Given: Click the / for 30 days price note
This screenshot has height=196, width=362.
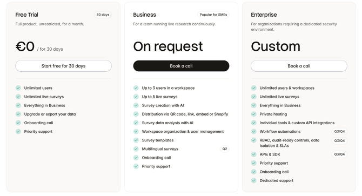Looking at the screenshot, I should click(x=50, y=49).
